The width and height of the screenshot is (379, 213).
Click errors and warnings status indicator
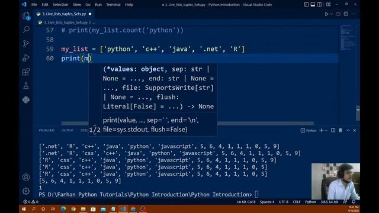tap(31, 202)
